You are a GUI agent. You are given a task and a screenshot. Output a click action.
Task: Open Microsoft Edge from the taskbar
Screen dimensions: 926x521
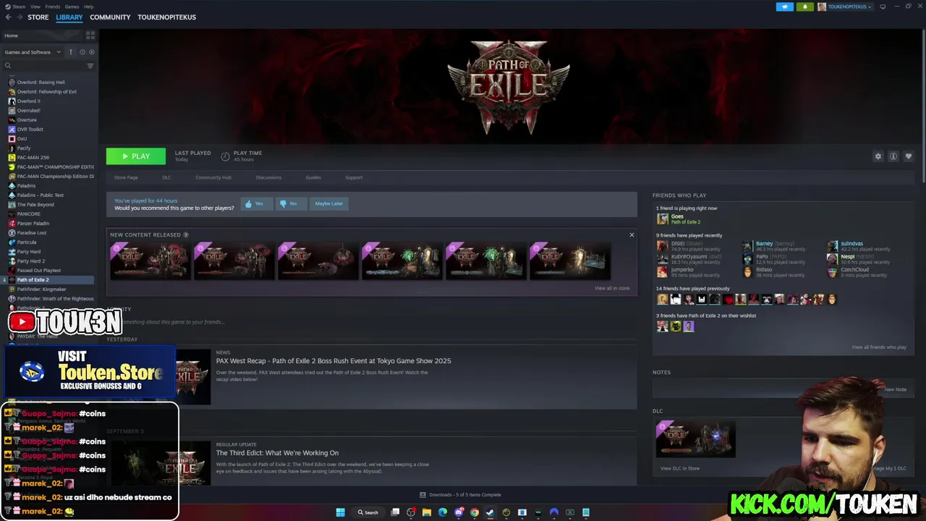tap(443, 512)
